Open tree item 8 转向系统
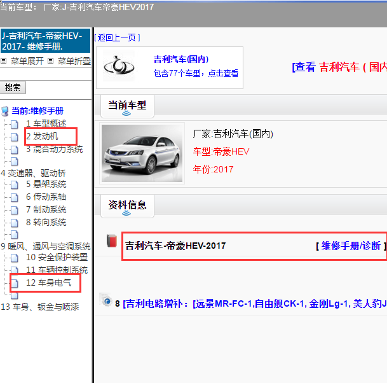This screenshot has height=383, width=387. [46, 223]
